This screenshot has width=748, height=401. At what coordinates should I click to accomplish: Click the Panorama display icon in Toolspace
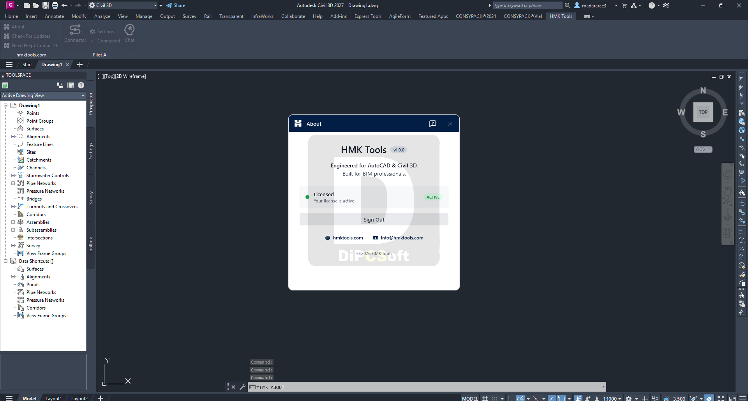coord(71,85)
